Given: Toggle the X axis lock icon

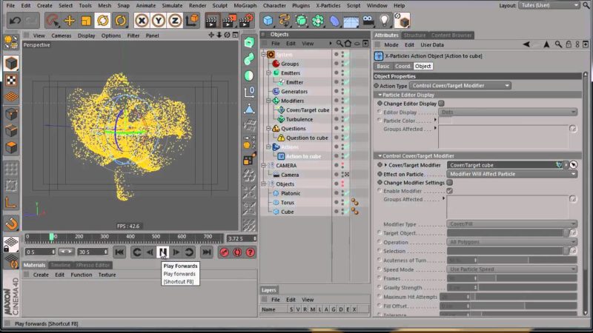Looking at the screenshot, I should click(141, 20).
